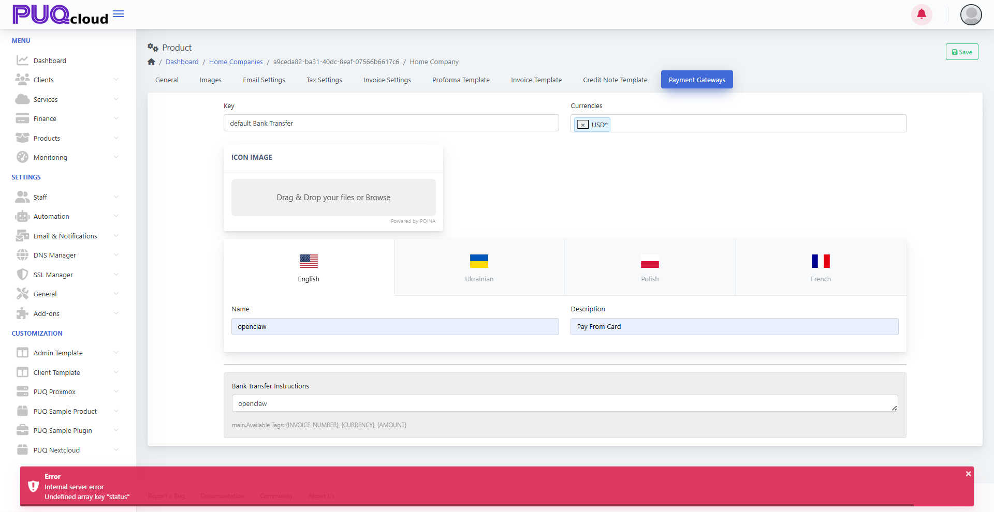Click the Bank Transfer Instructions text area
Screen dimensions: 994x512
(564, 403)
